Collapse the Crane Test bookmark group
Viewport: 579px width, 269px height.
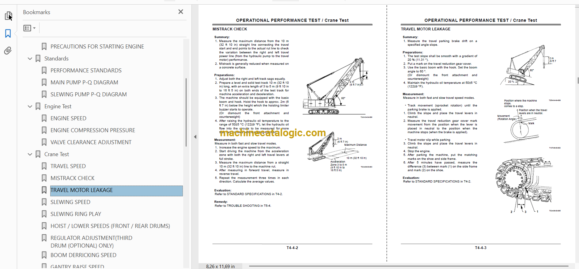tap(30, 154)
